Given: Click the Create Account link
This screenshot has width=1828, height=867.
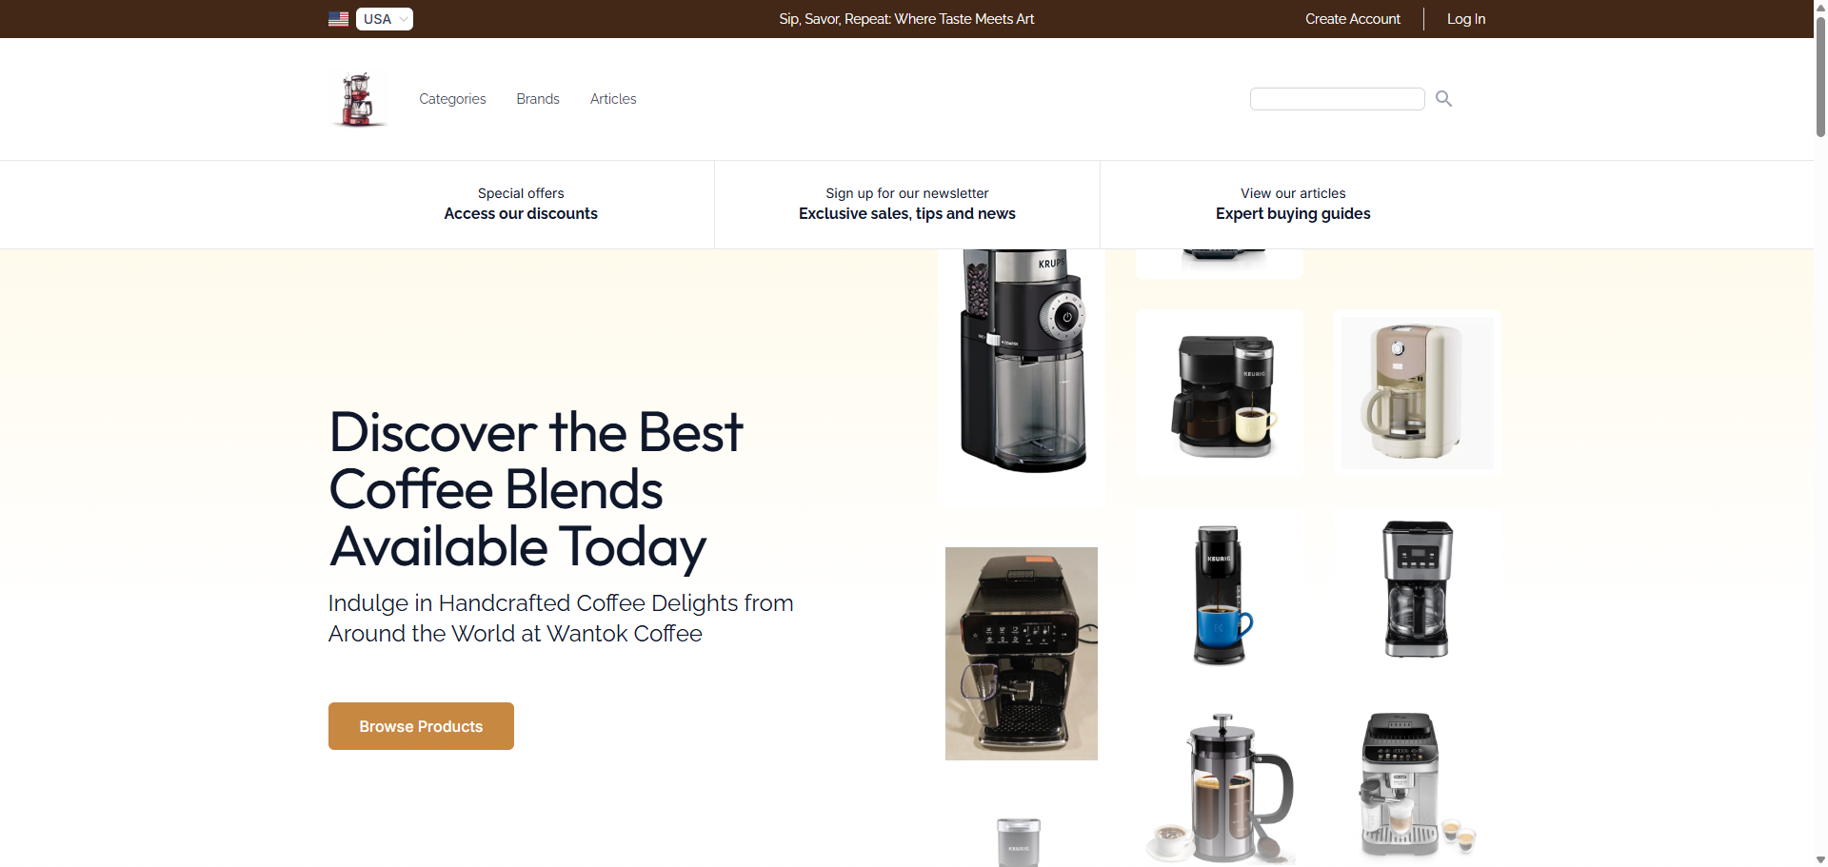Looking at the screenshot, I should coord(1352,19).
